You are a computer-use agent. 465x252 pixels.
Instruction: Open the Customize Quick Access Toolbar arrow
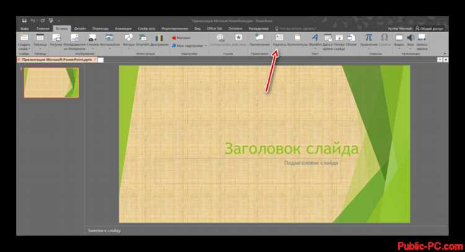pos(59,20)
